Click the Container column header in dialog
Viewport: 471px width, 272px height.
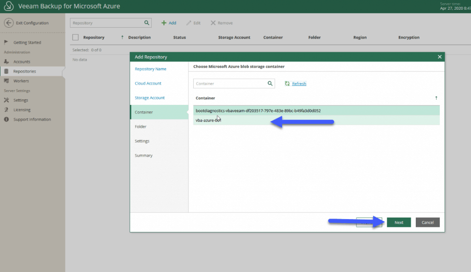205,98
